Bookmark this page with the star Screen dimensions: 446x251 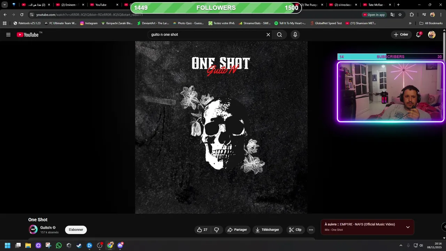click(x=400, y=15)
